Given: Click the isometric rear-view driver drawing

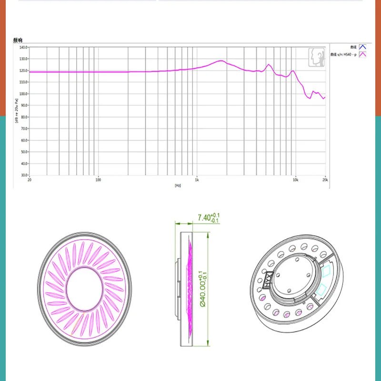Looking at the screenshot, I should (297, 283).
